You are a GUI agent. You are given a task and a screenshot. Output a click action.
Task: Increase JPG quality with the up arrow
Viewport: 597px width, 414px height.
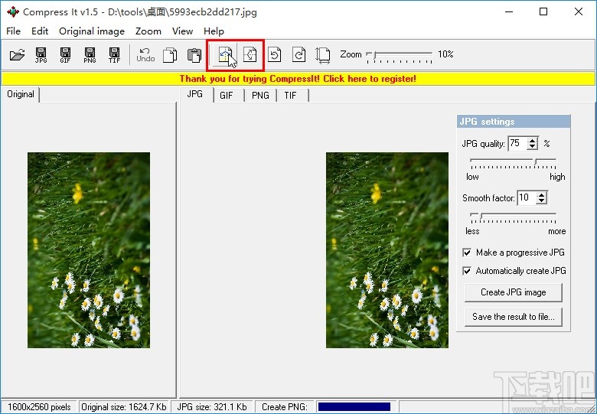click(533, 140)
